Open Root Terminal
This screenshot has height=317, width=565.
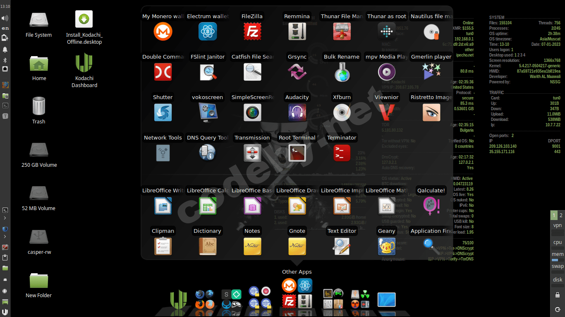coord(297,153)
